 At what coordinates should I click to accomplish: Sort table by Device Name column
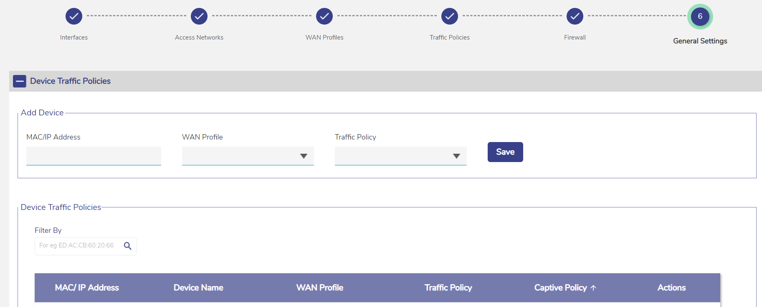(x=198, y=288)
